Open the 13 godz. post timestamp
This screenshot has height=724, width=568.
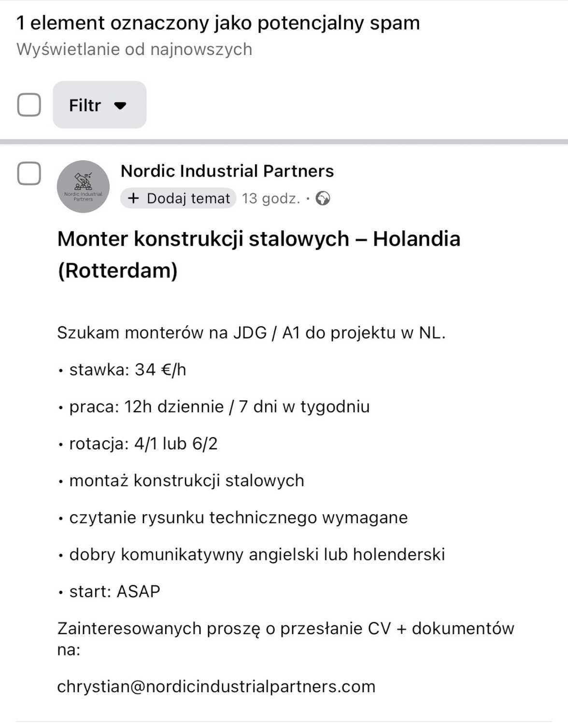tap(271, 198)
